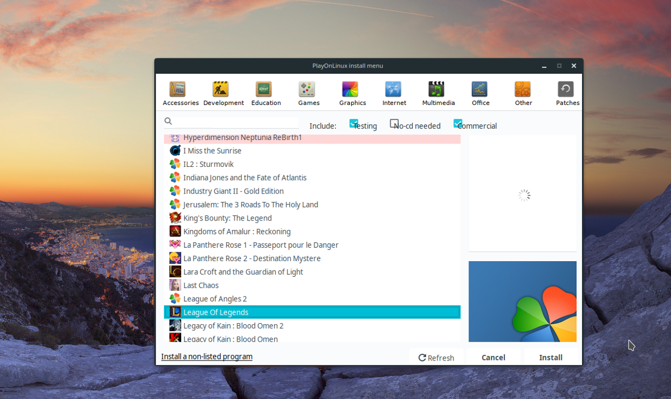Select King's Bounty: The Legend
This screenshot has height=399, width=671.
click(x=312, y=218)
